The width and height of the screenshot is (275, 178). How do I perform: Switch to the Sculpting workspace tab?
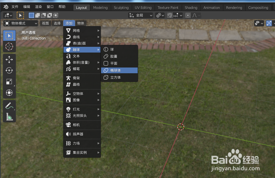tap(121, 8)
